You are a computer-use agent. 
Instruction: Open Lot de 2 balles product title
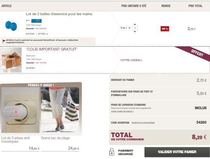[x=59, y=14]
